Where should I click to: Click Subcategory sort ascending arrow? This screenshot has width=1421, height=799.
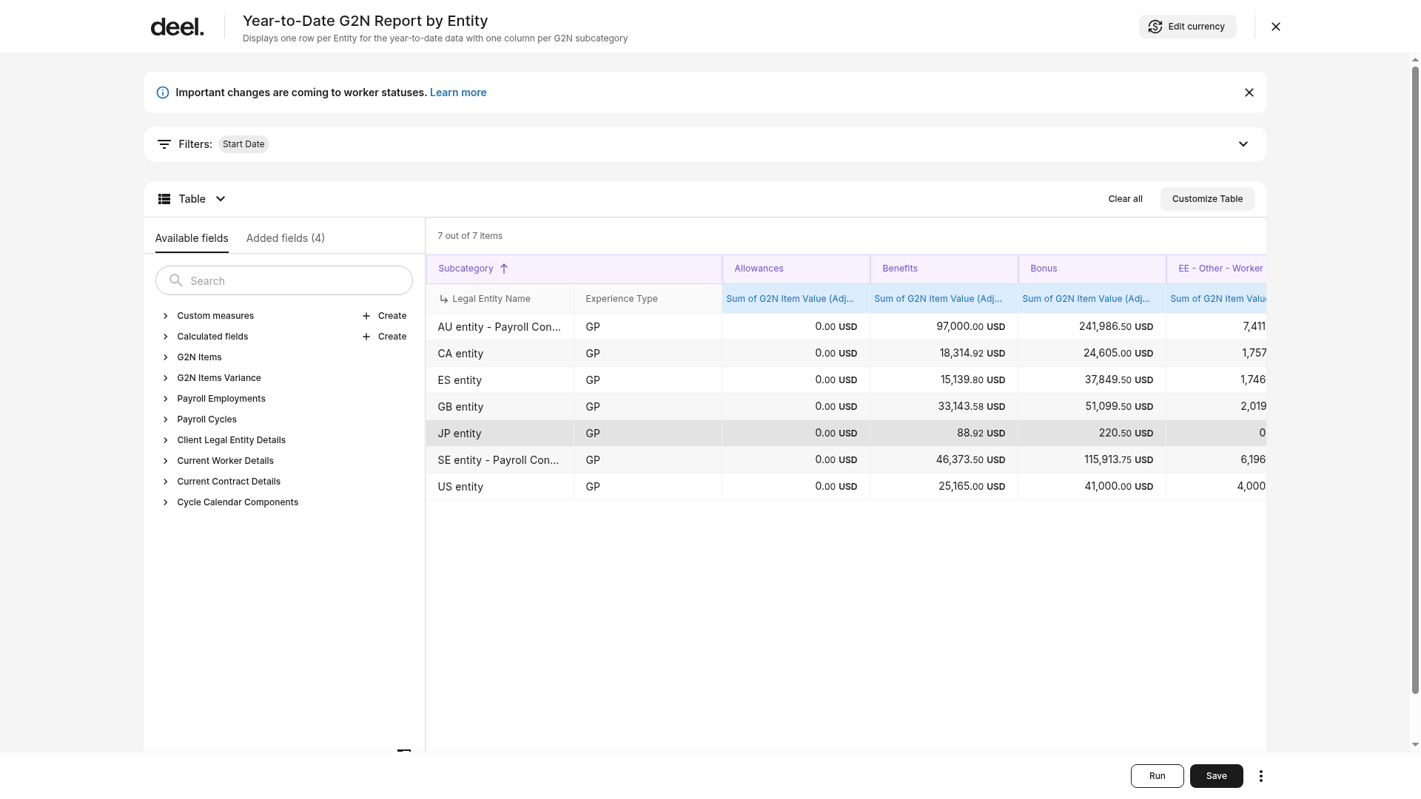[504, 269]
